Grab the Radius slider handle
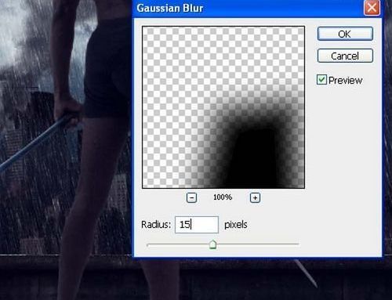This screenshot has height=300, width=392. pos(212,245)
